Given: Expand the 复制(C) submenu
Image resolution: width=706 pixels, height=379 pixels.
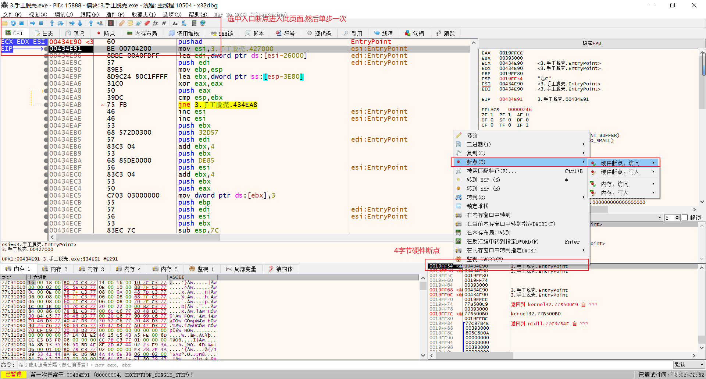Looking at the screenshot, I should (x=521, y=153).
